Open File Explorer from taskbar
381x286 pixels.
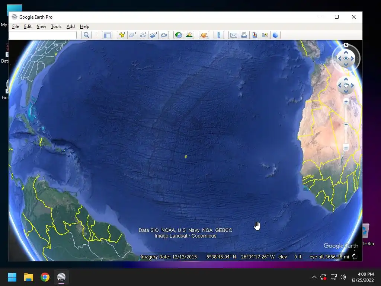[x=28, y=277]
